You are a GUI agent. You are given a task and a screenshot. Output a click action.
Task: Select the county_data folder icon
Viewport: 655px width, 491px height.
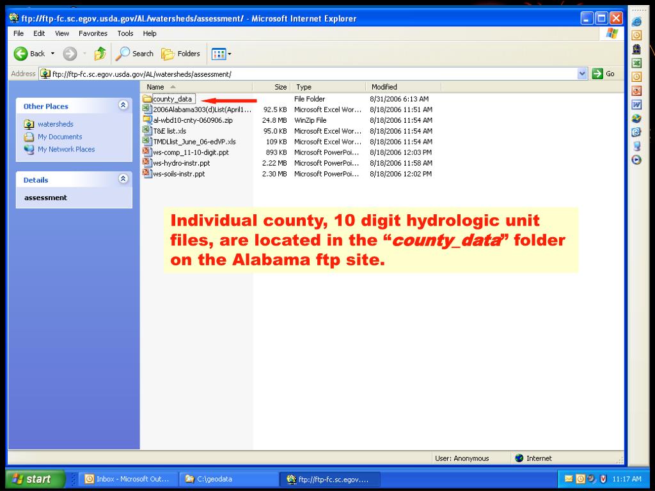146,99
